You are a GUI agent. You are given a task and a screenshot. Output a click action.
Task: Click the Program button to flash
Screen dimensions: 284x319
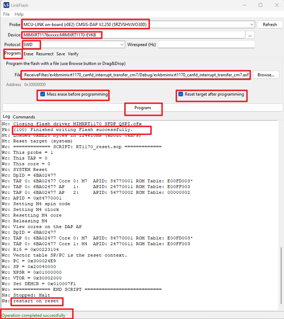tap(143, 108)
